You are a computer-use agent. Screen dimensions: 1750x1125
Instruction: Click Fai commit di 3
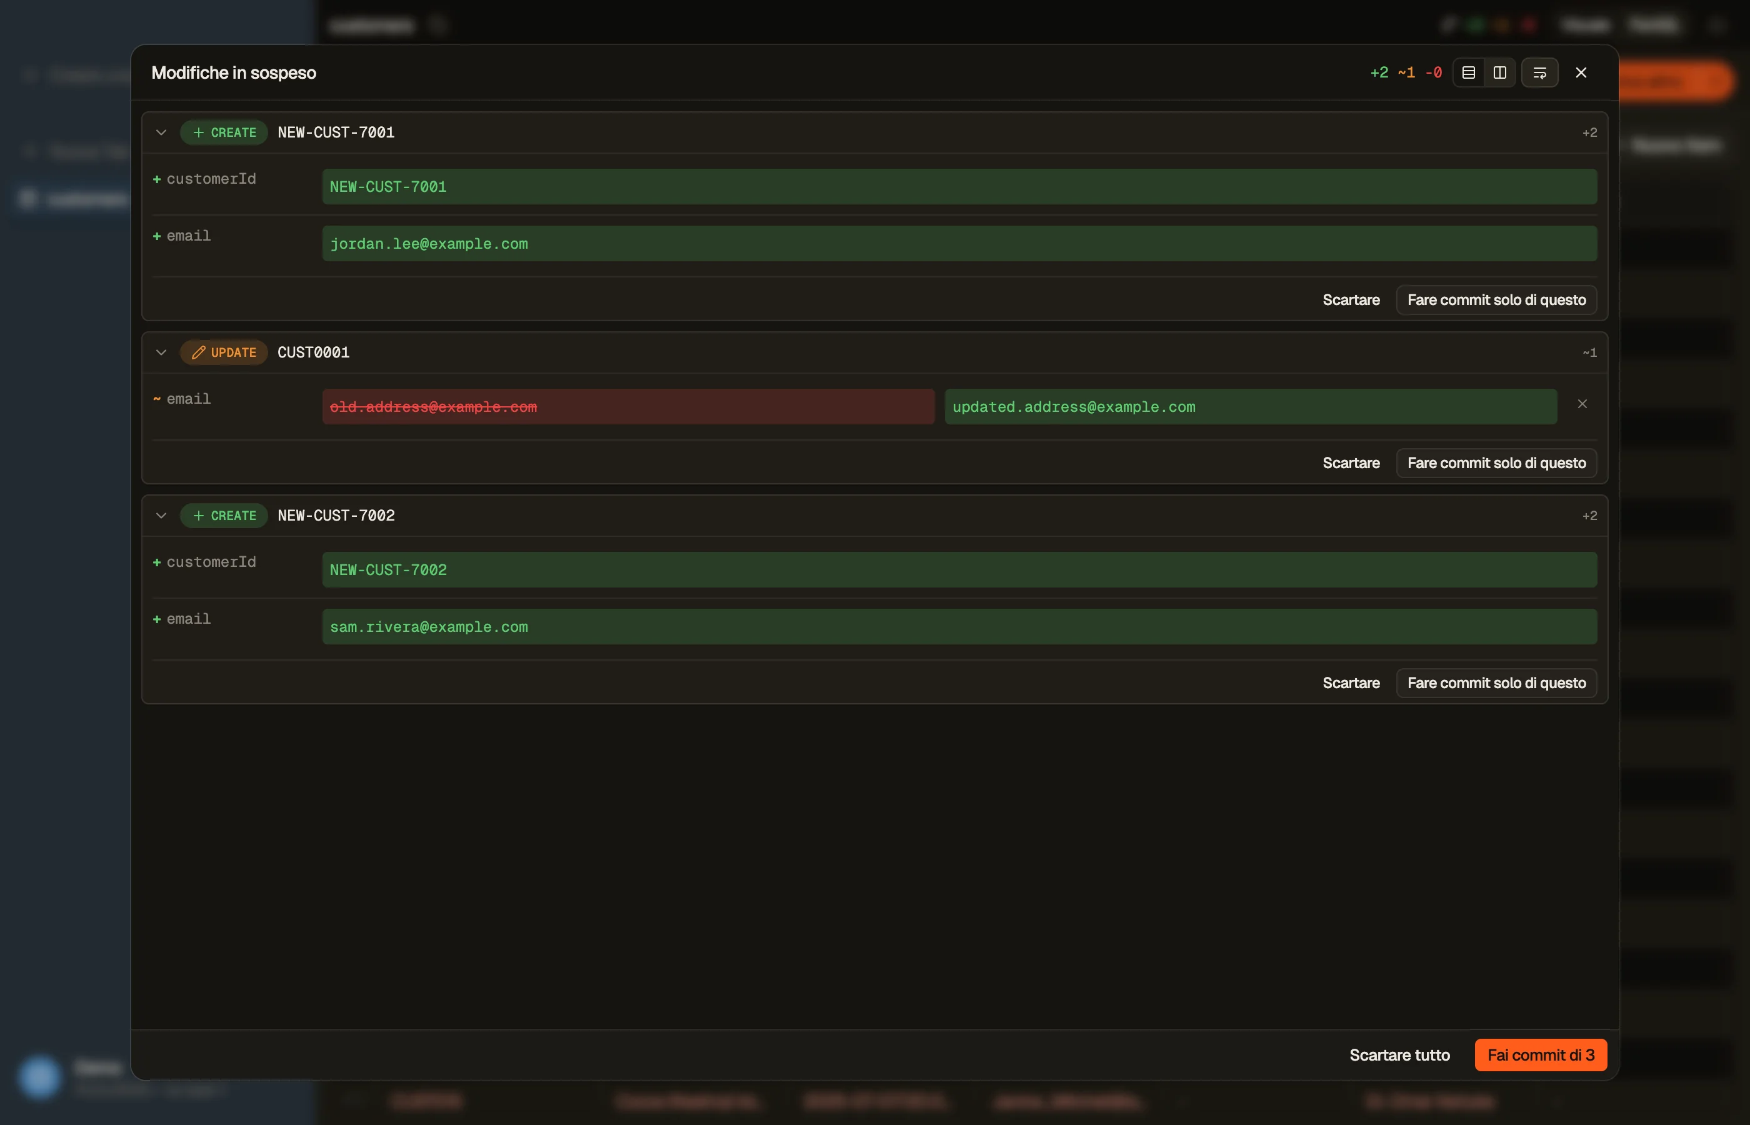point(1541,1055)
